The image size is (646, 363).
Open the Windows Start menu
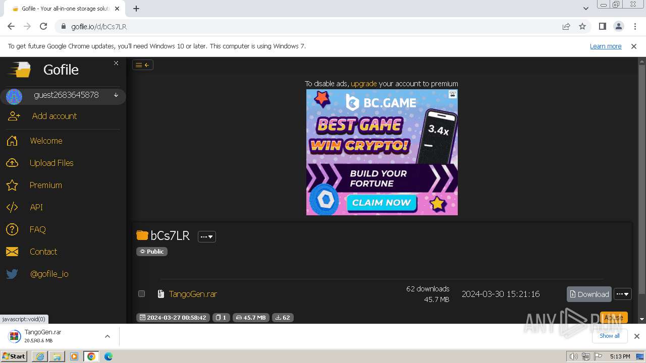[x=14, y=356]
